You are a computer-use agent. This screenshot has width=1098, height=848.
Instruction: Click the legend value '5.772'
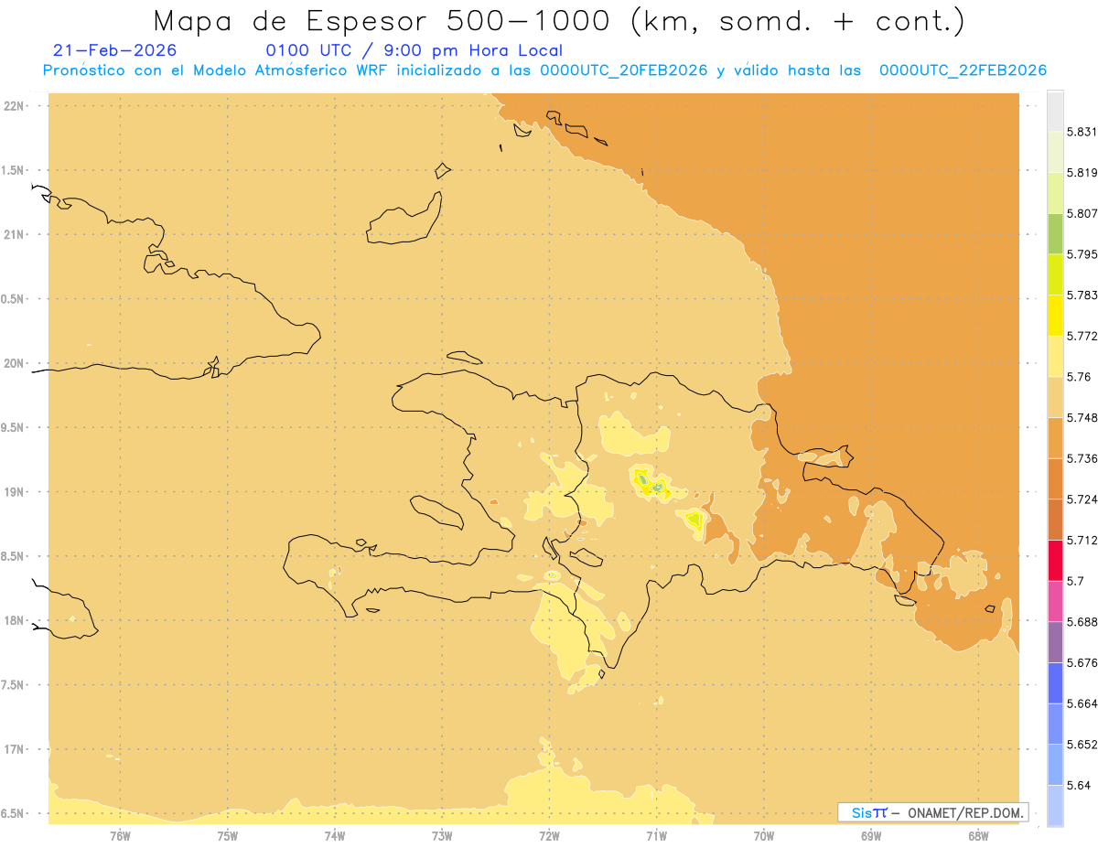coord(1082,336)
